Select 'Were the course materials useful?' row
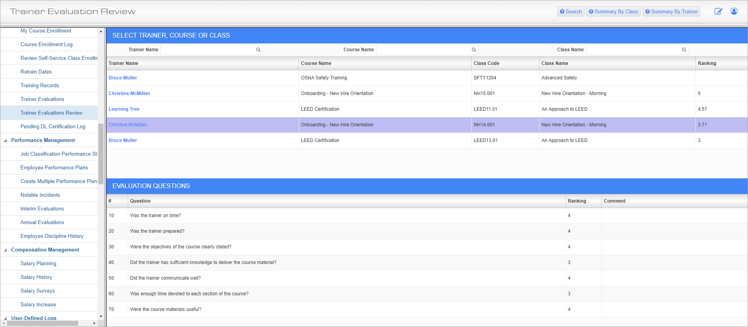The image size is (748, 327). [427, 309]
